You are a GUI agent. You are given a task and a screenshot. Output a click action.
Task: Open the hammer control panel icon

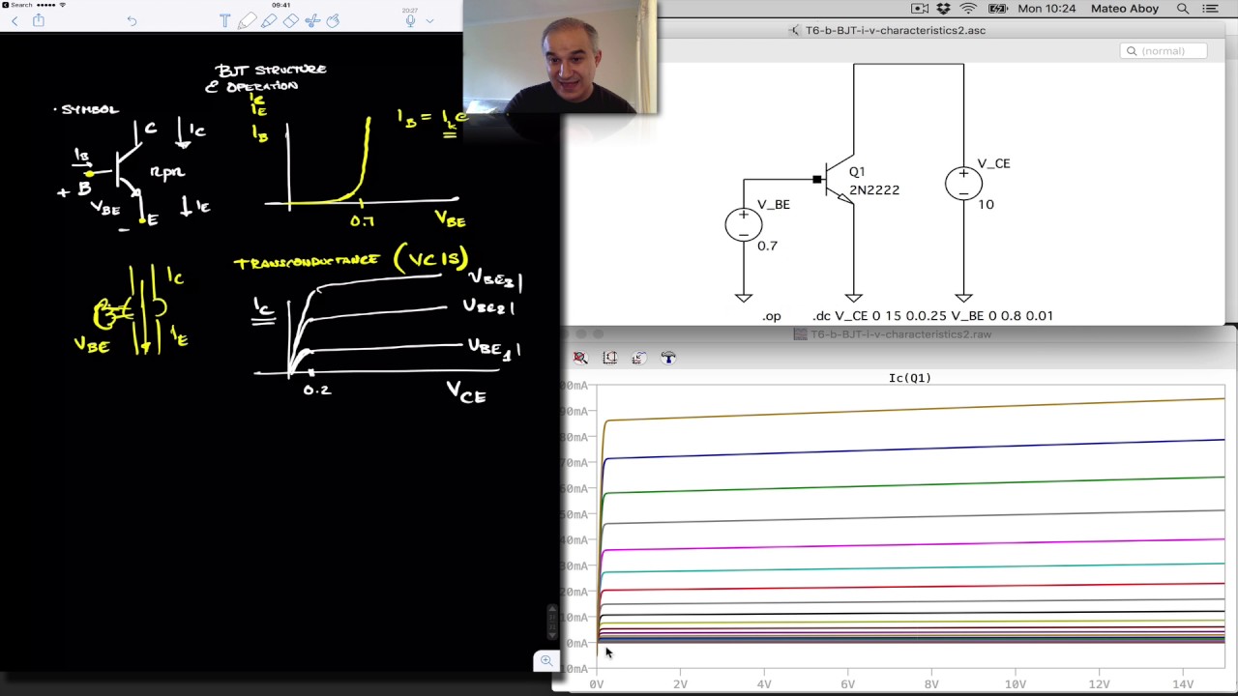pyautogui.click(x=667, y=358)
